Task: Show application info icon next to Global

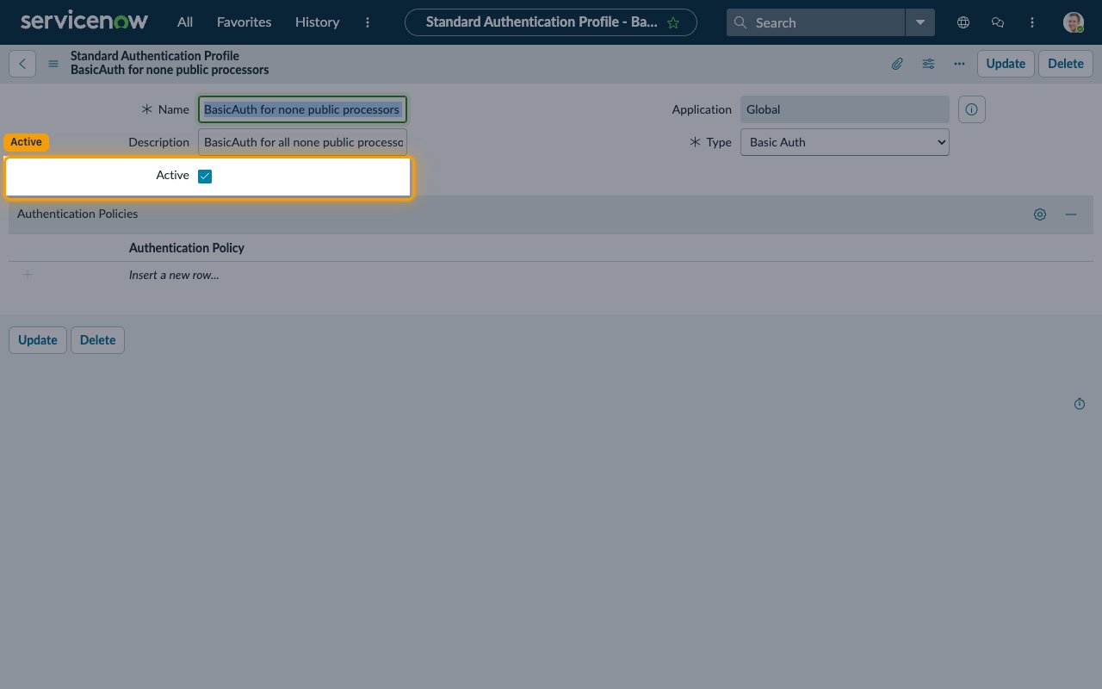Action: (x=972, y=109)
